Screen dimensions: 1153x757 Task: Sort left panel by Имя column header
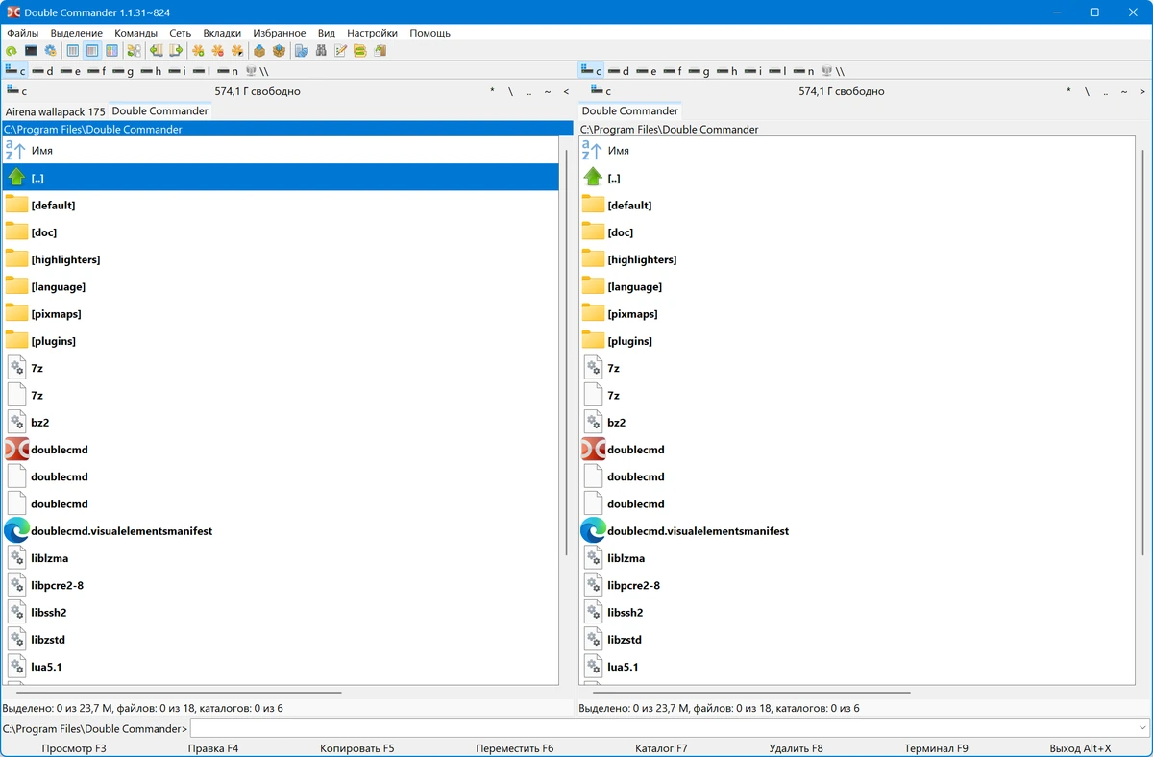tap(281, 151)
